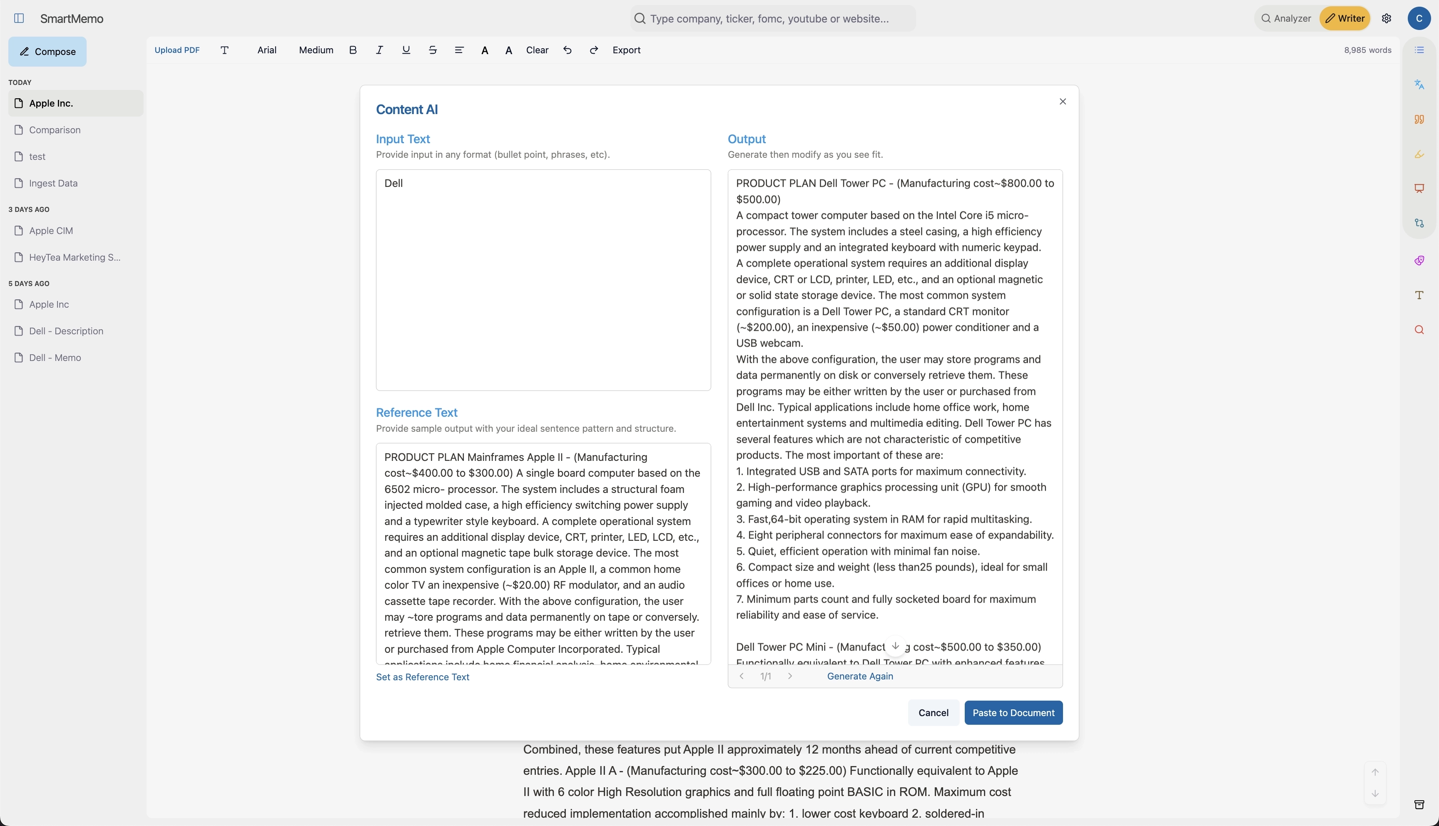1439x826 pixels.
Task: Open the red search icon in right rail
Action: (x=1419, y=330)
